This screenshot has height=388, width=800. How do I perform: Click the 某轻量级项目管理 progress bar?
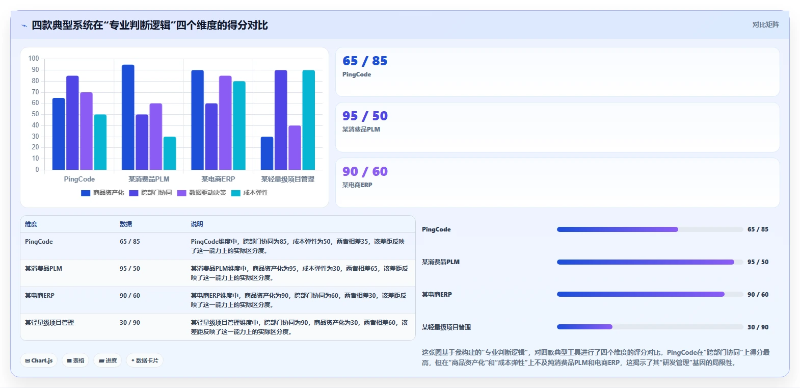(650, 327)
